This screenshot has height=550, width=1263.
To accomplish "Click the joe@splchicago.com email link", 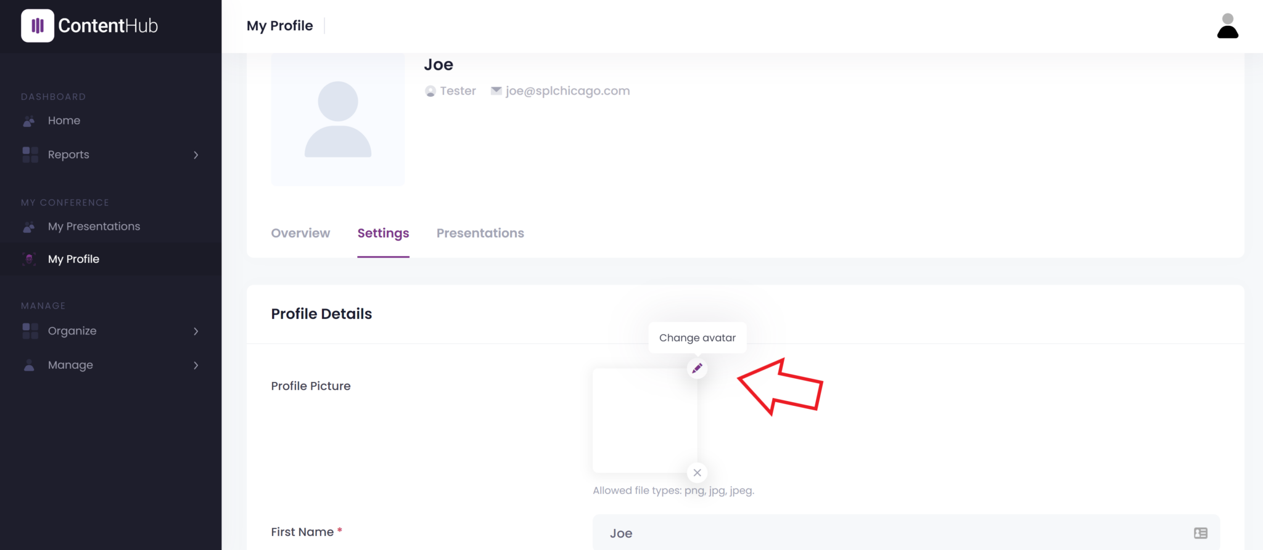I will click(567, 91).
